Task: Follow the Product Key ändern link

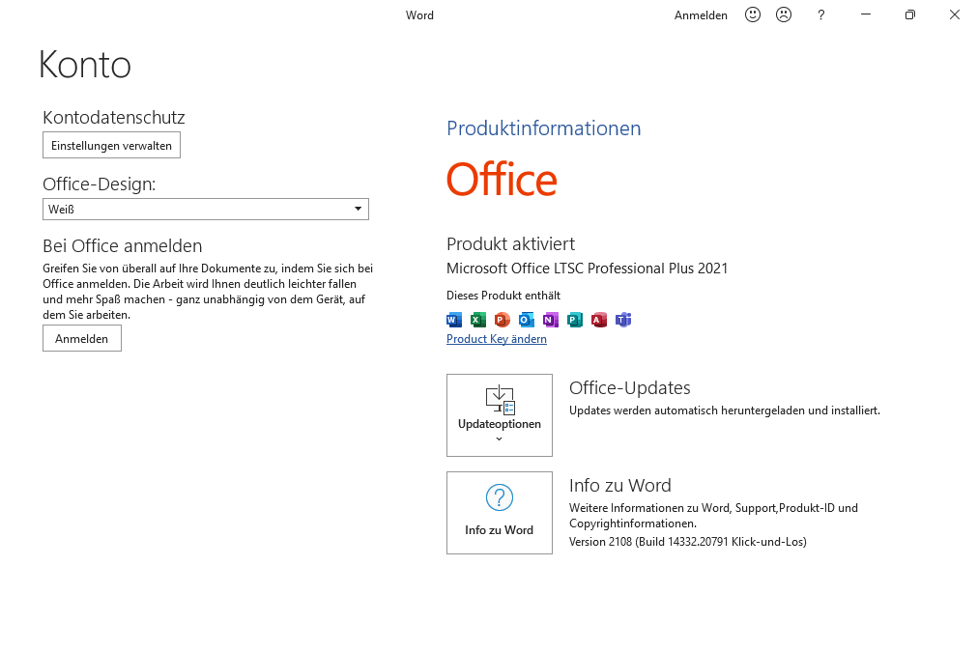Action: click(497, 339)
